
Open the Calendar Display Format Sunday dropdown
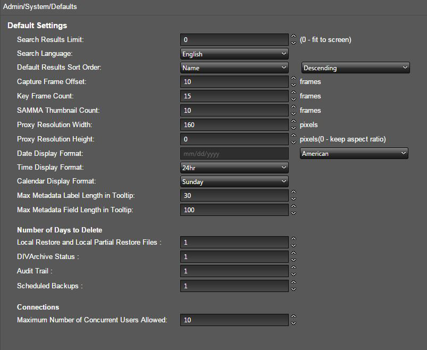click(x=234, y=182)
